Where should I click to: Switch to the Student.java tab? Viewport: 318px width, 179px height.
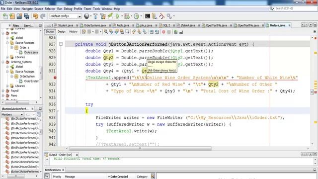tap(65, 25)
